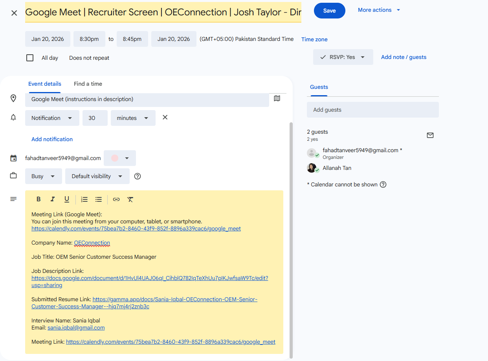This screenshot has height=361, width=488.
Task: Click the 2 guests count text
Action: tap(317, 132)
